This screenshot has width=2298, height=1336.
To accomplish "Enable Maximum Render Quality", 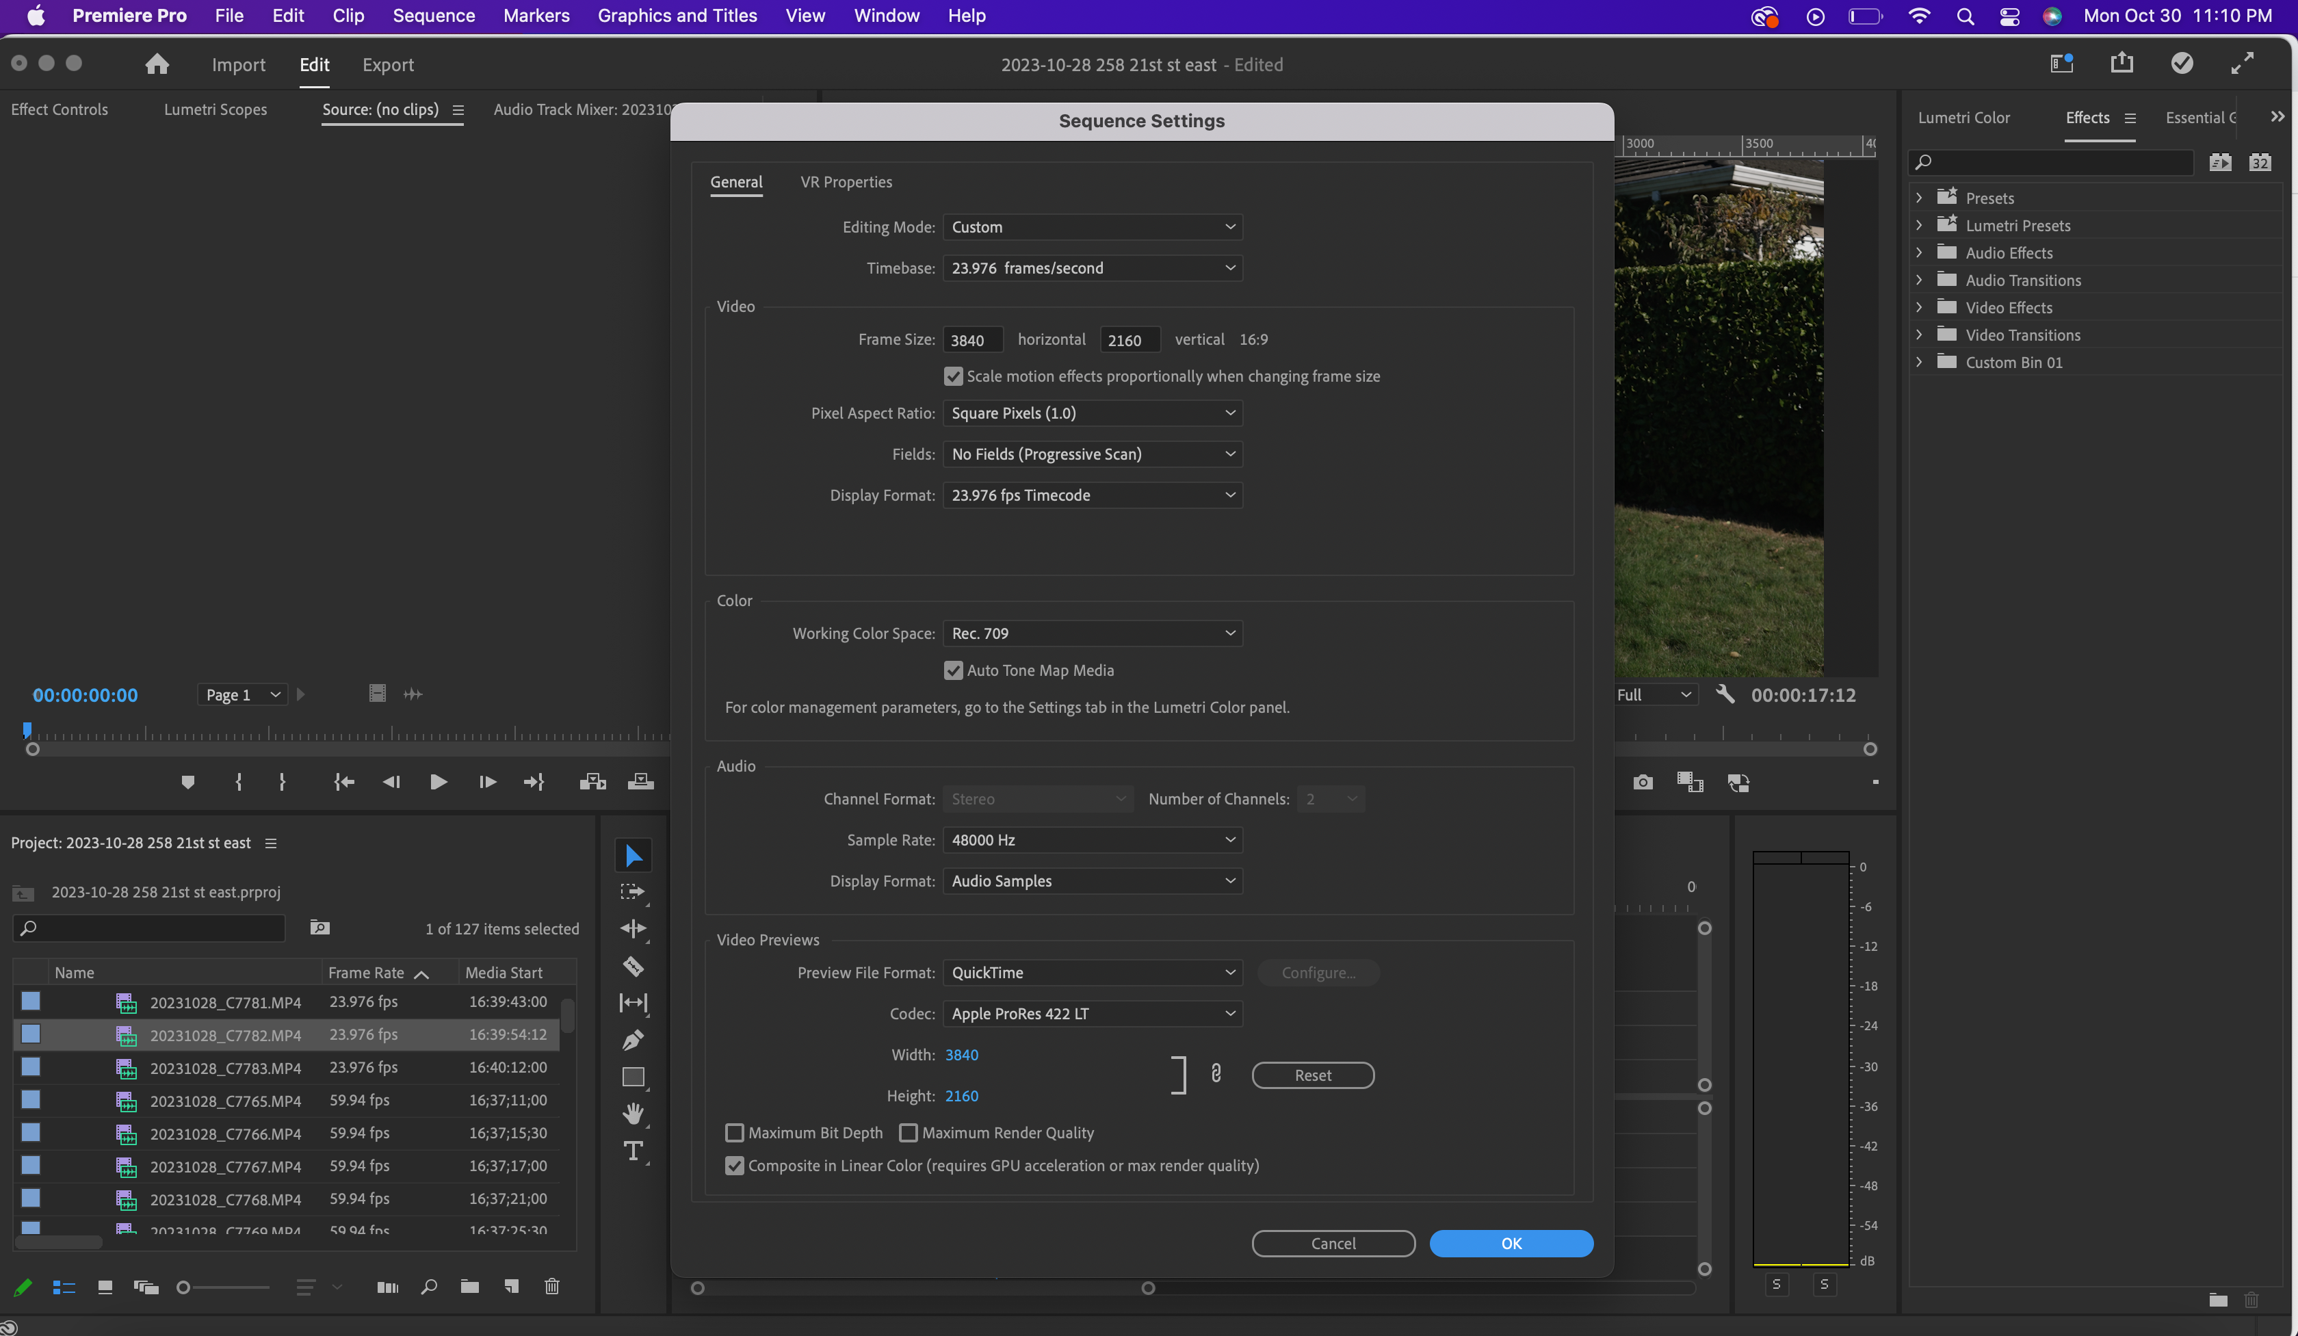I will [x=909, y=1133].
